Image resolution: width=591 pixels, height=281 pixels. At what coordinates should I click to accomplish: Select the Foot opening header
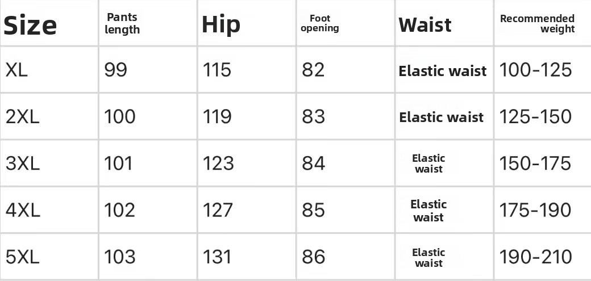320,23
